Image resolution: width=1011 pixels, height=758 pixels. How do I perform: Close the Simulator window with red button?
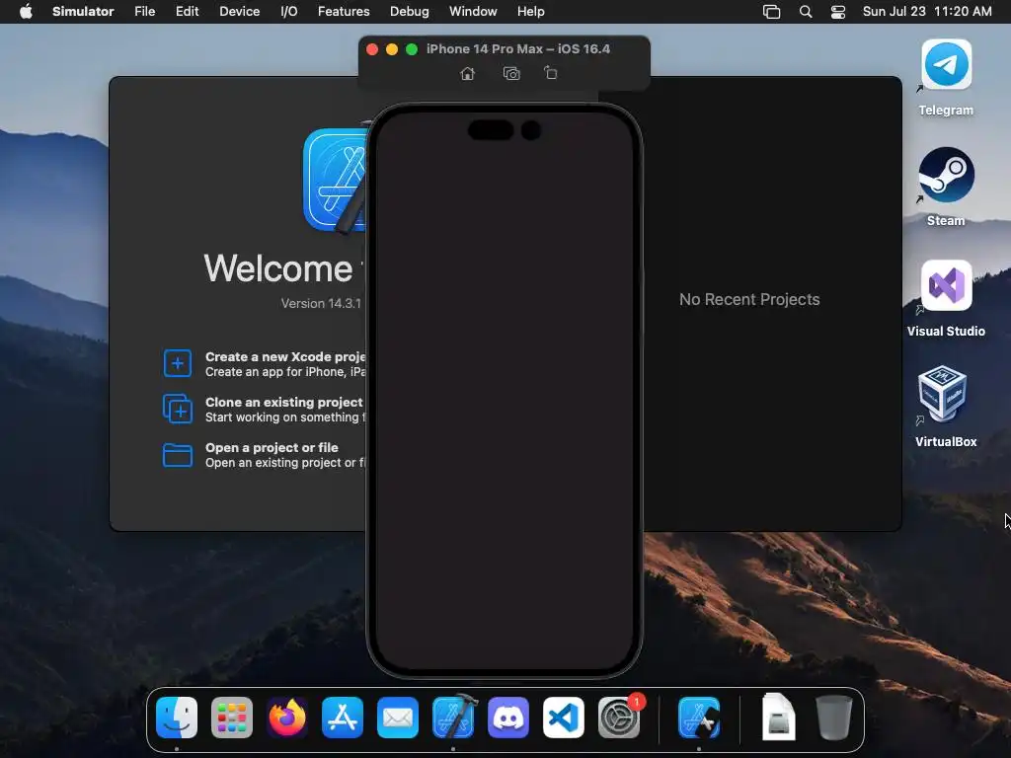point(372,49)
